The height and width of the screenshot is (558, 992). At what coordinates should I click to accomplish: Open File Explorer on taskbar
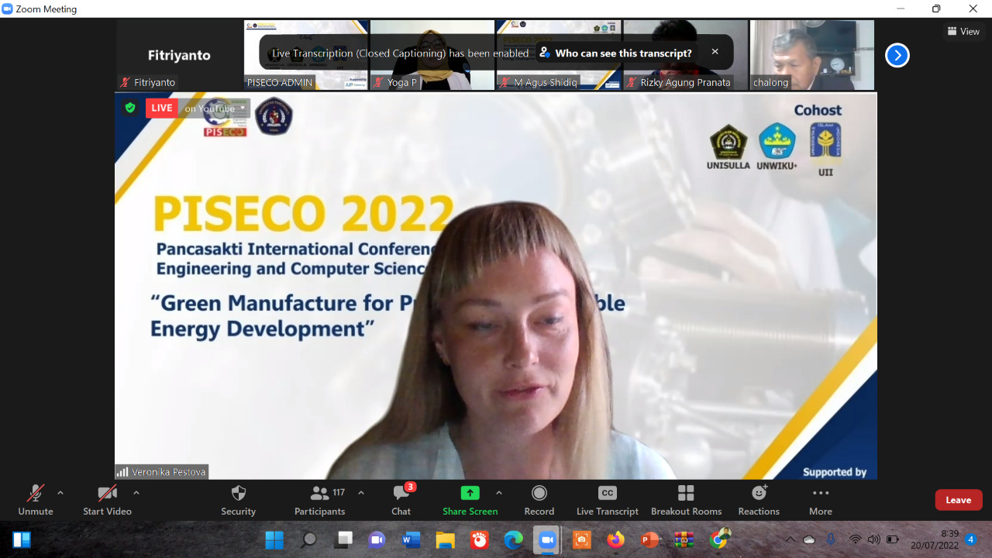pyautogui.click(x=445, y=539)
